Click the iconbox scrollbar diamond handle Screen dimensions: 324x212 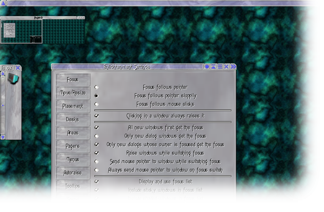click(x=3, y=105)
